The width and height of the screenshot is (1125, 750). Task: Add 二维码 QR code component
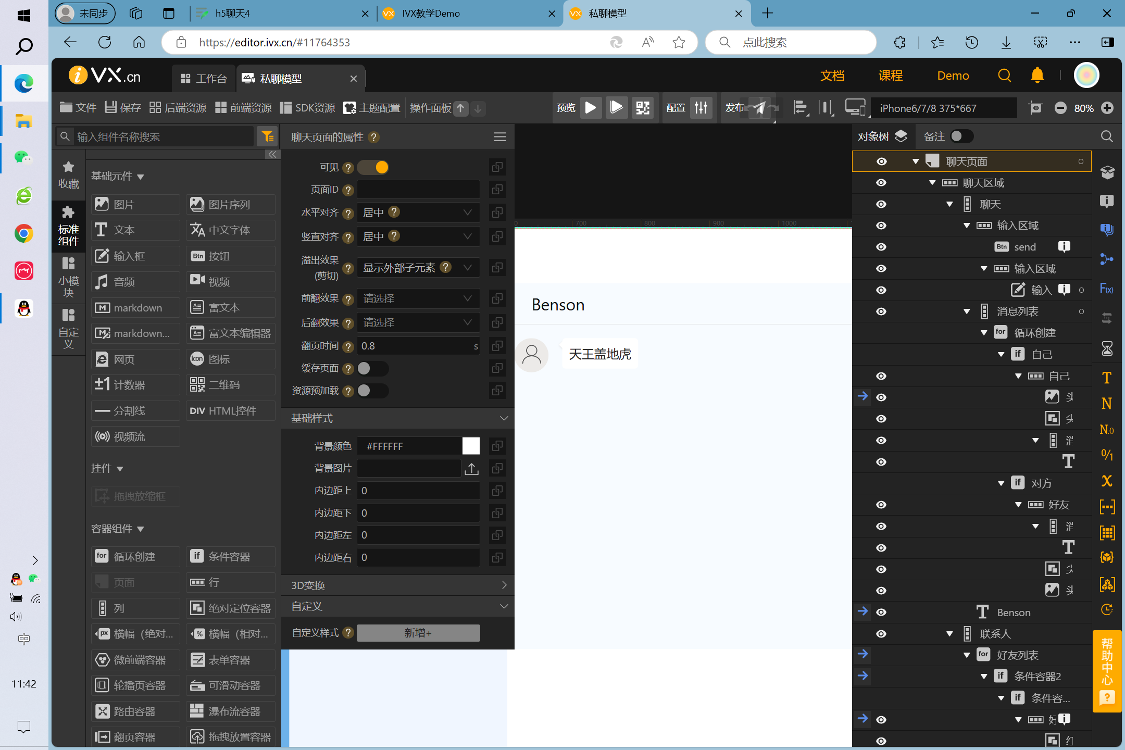click(231, 385)
